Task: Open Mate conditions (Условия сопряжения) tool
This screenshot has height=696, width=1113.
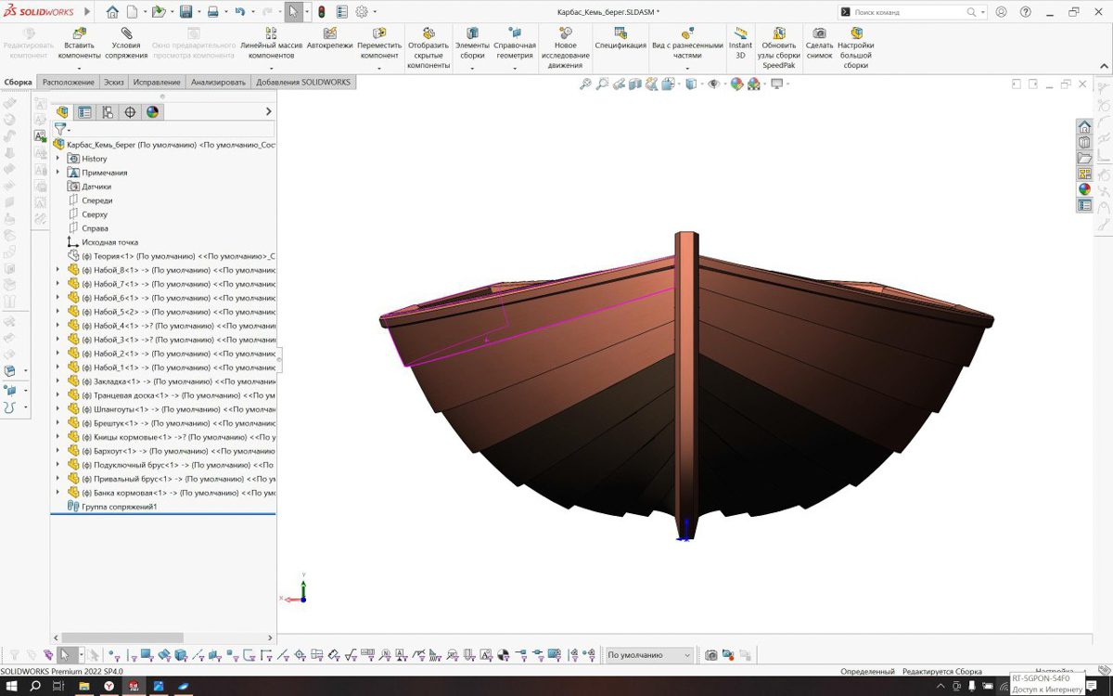Action: point(126,33)
